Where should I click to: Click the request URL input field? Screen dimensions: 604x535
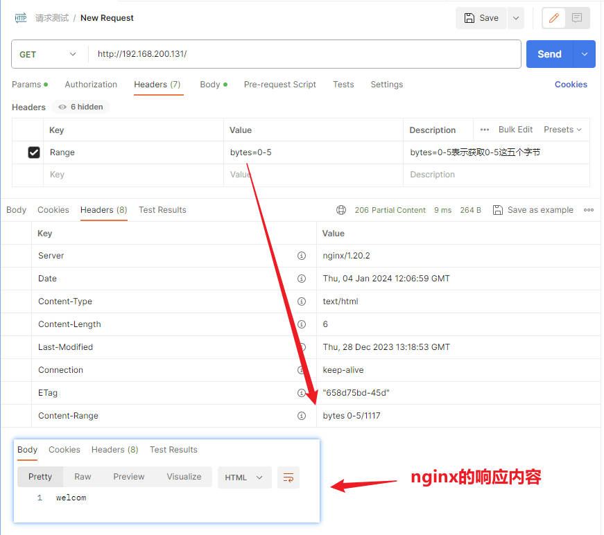pyautogui.click(x=305, y=54)
